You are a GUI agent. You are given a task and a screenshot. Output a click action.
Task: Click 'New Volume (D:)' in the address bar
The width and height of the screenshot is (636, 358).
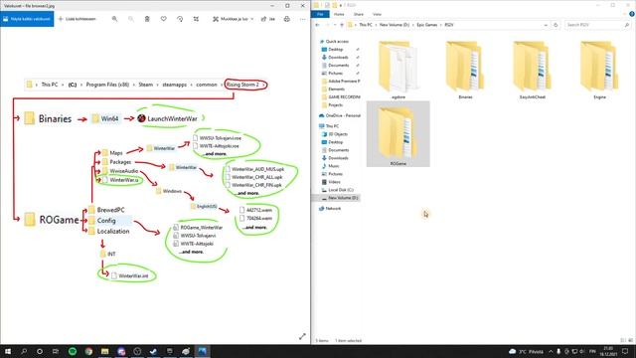pos(395,25)
